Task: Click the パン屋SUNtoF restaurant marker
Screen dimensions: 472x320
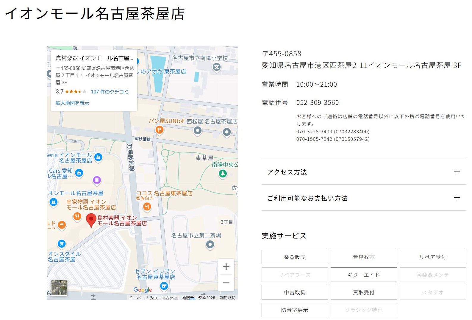Action: [160, 130]
